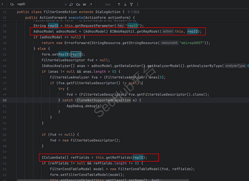Click line number 50 in the gutter

click(x=5, y=100)
